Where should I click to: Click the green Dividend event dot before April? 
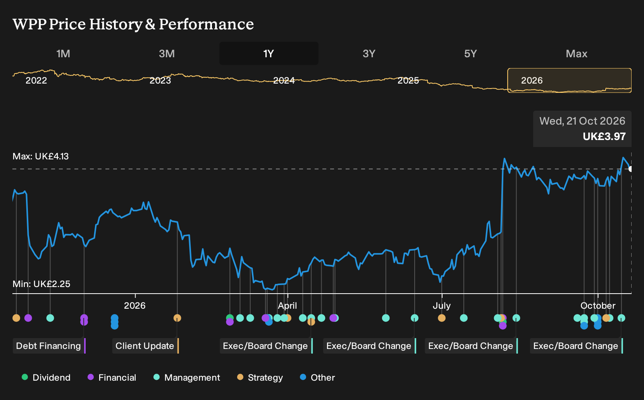[230, 318]
